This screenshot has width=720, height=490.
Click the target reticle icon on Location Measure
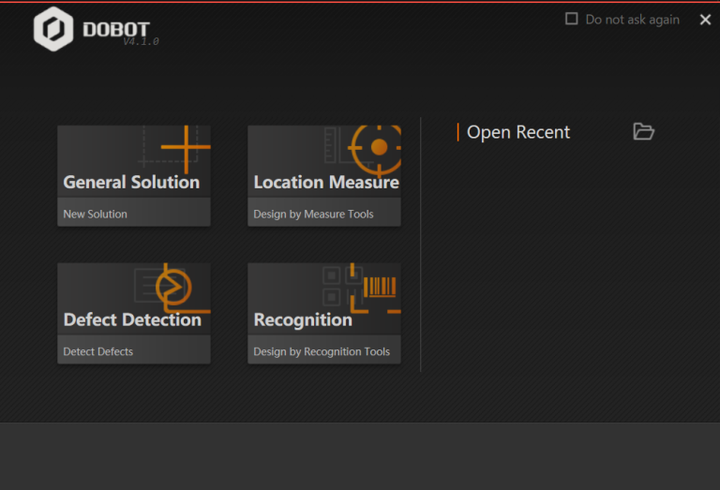point(376,149)
